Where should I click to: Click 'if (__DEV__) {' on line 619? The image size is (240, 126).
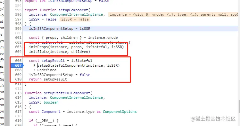(44, 121)
